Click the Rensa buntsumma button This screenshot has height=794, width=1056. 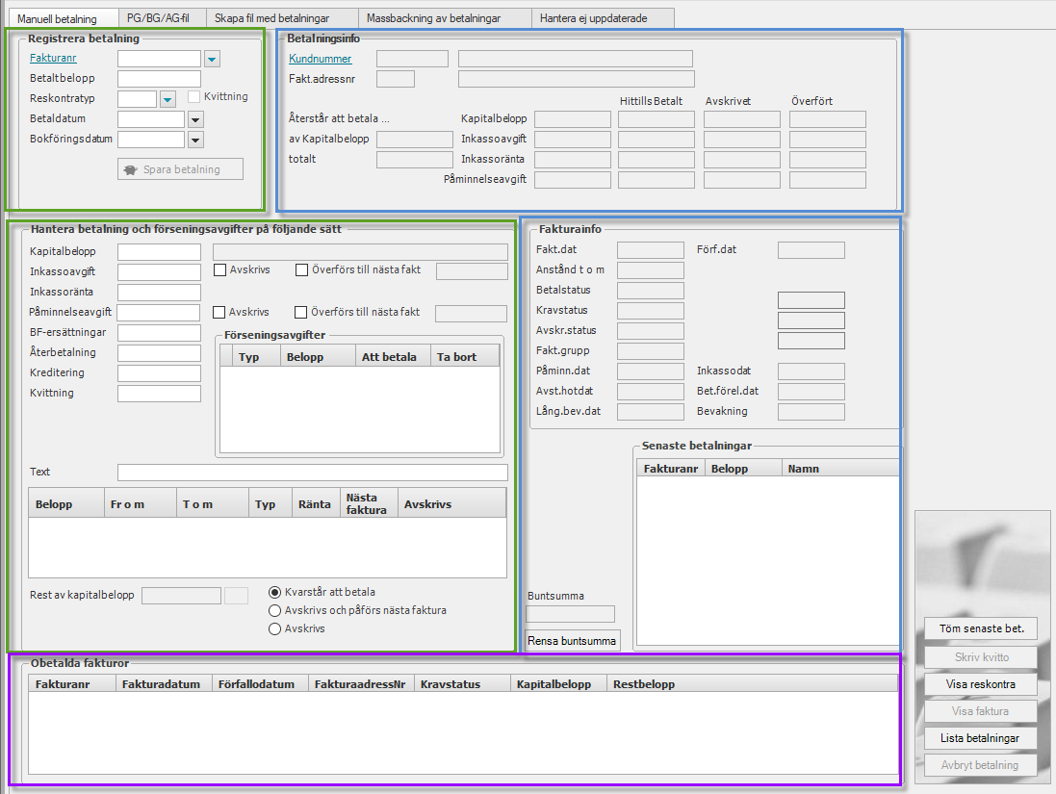pos(572,641)
